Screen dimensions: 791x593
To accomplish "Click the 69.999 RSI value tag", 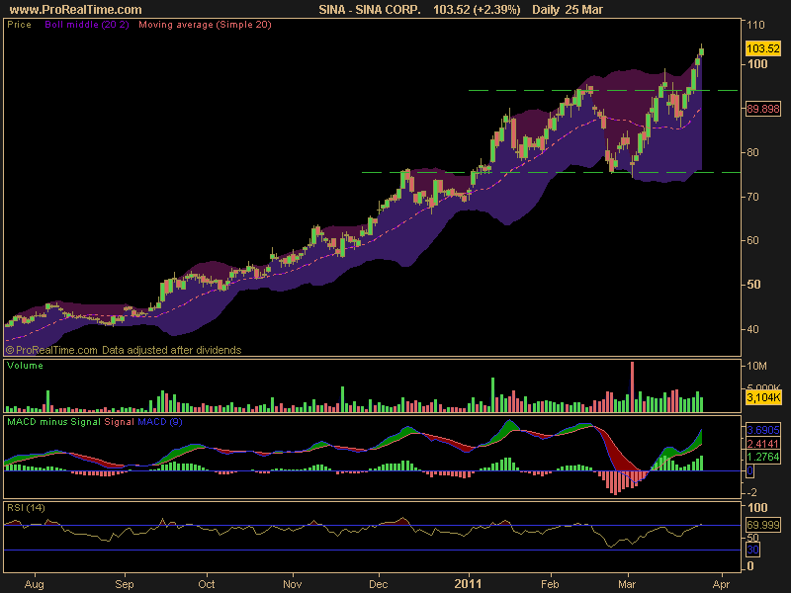I will coord(762,525).
